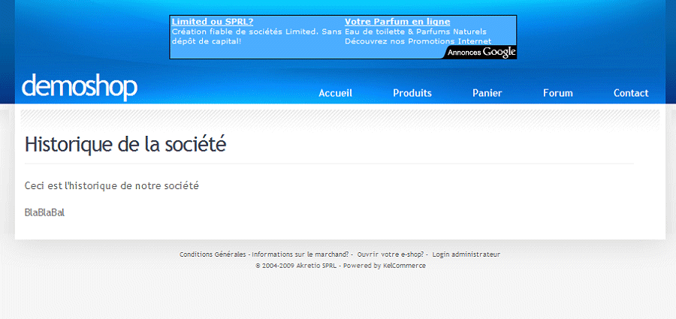Navigate to the Forum section
Image resolution: width=676 pixels, height=319 pixels.
(557, 93)
